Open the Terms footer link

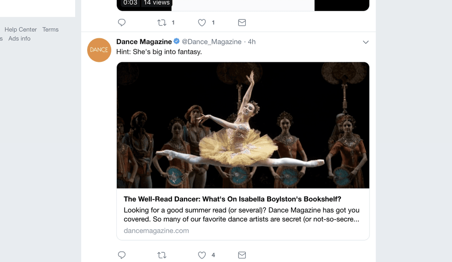click(x=50, y=30)
